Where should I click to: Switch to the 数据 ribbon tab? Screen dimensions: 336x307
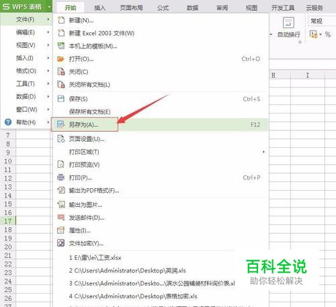click(x=192, y=8)
